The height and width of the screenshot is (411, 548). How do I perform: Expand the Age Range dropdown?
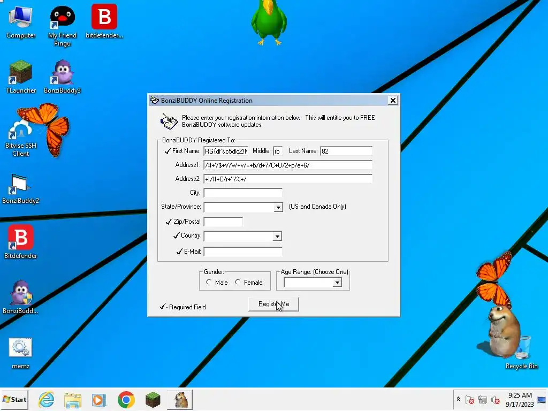point(337,282)
